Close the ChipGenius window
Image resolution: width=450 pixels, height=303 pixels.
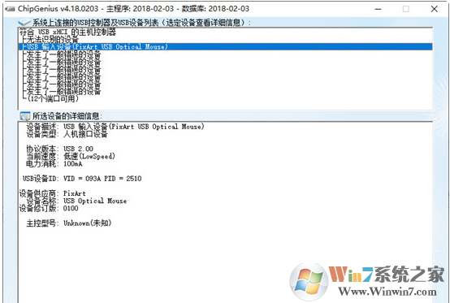coord(435,9)
